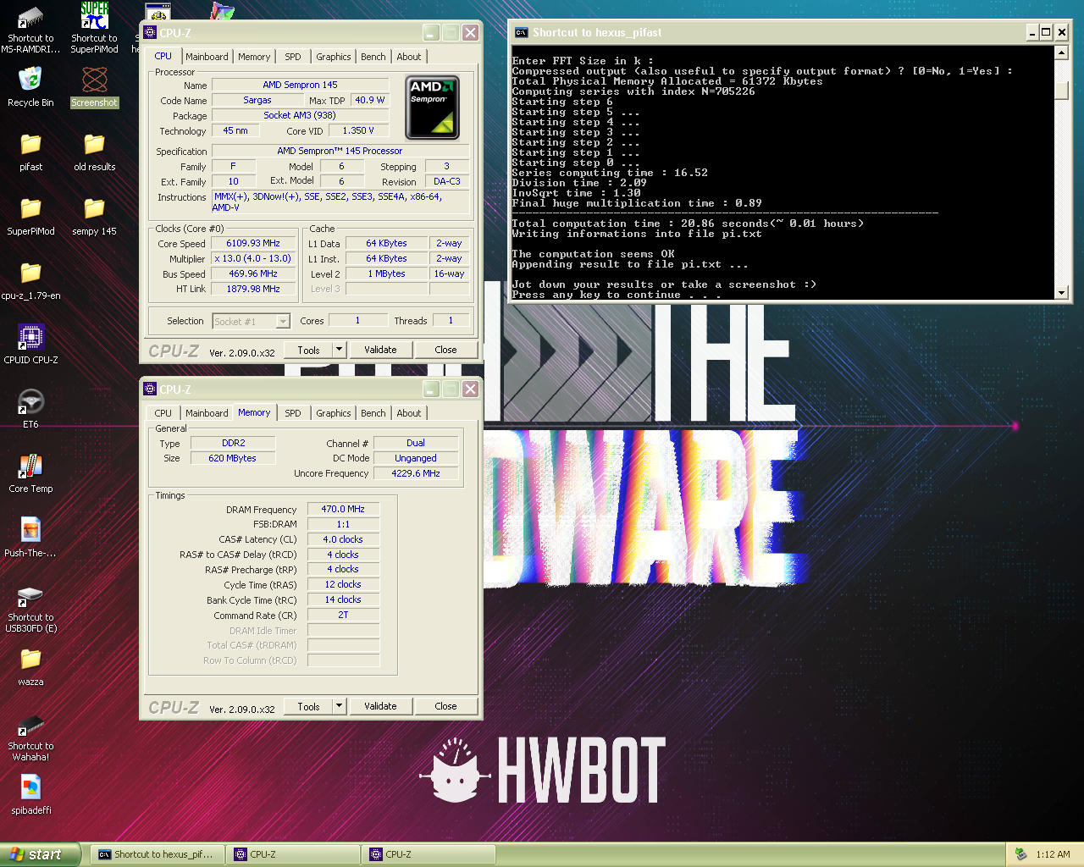Viewport: 1084px width, 867px height.
Task: Open Graphics tab in top CPU-Z
Action: click(334, 57)
